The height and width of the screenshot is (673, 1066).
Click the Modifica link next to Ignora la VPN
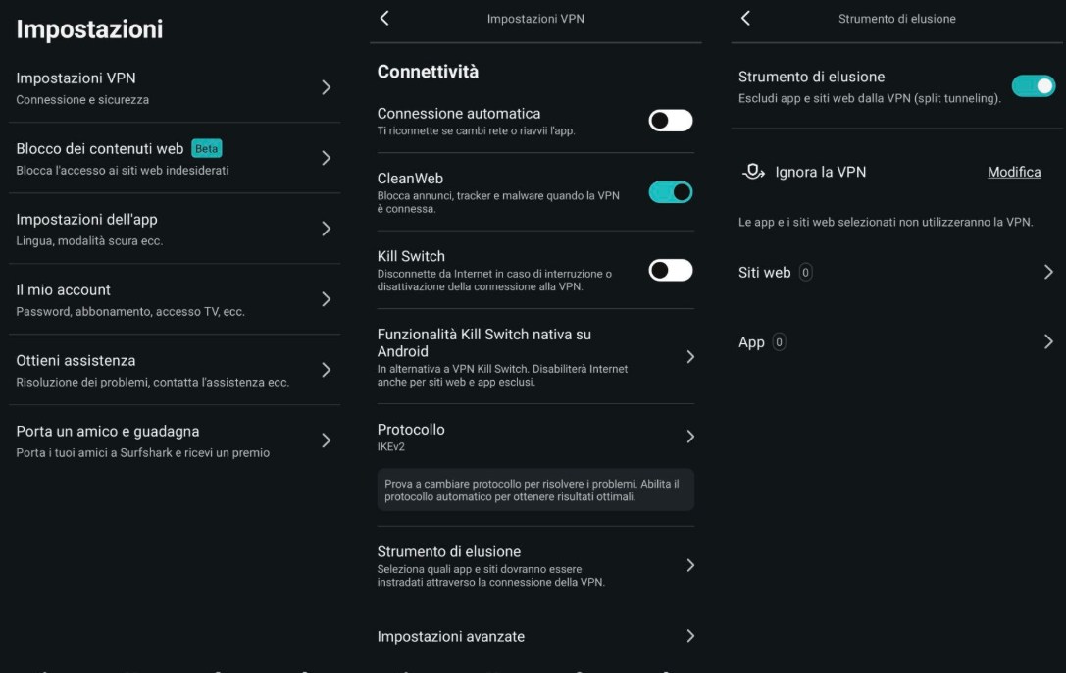[1014, 172]
